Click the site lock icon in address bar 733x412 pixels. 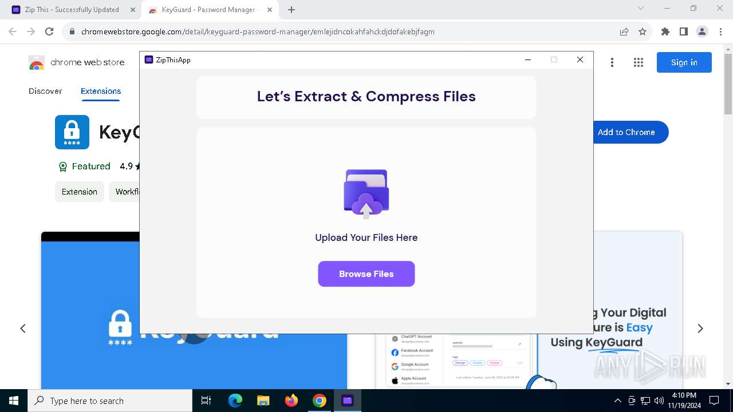pyautogui.click(x=72, y=31)
